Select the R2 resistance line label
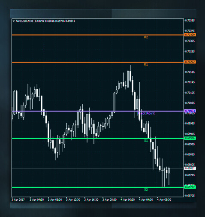The width and height of the screenshot is (205, 217). click(x=146, y=37)
